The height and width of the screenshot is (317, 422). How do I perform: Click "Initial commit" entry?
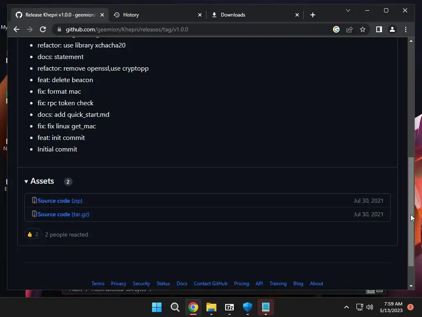click(57, 149)
